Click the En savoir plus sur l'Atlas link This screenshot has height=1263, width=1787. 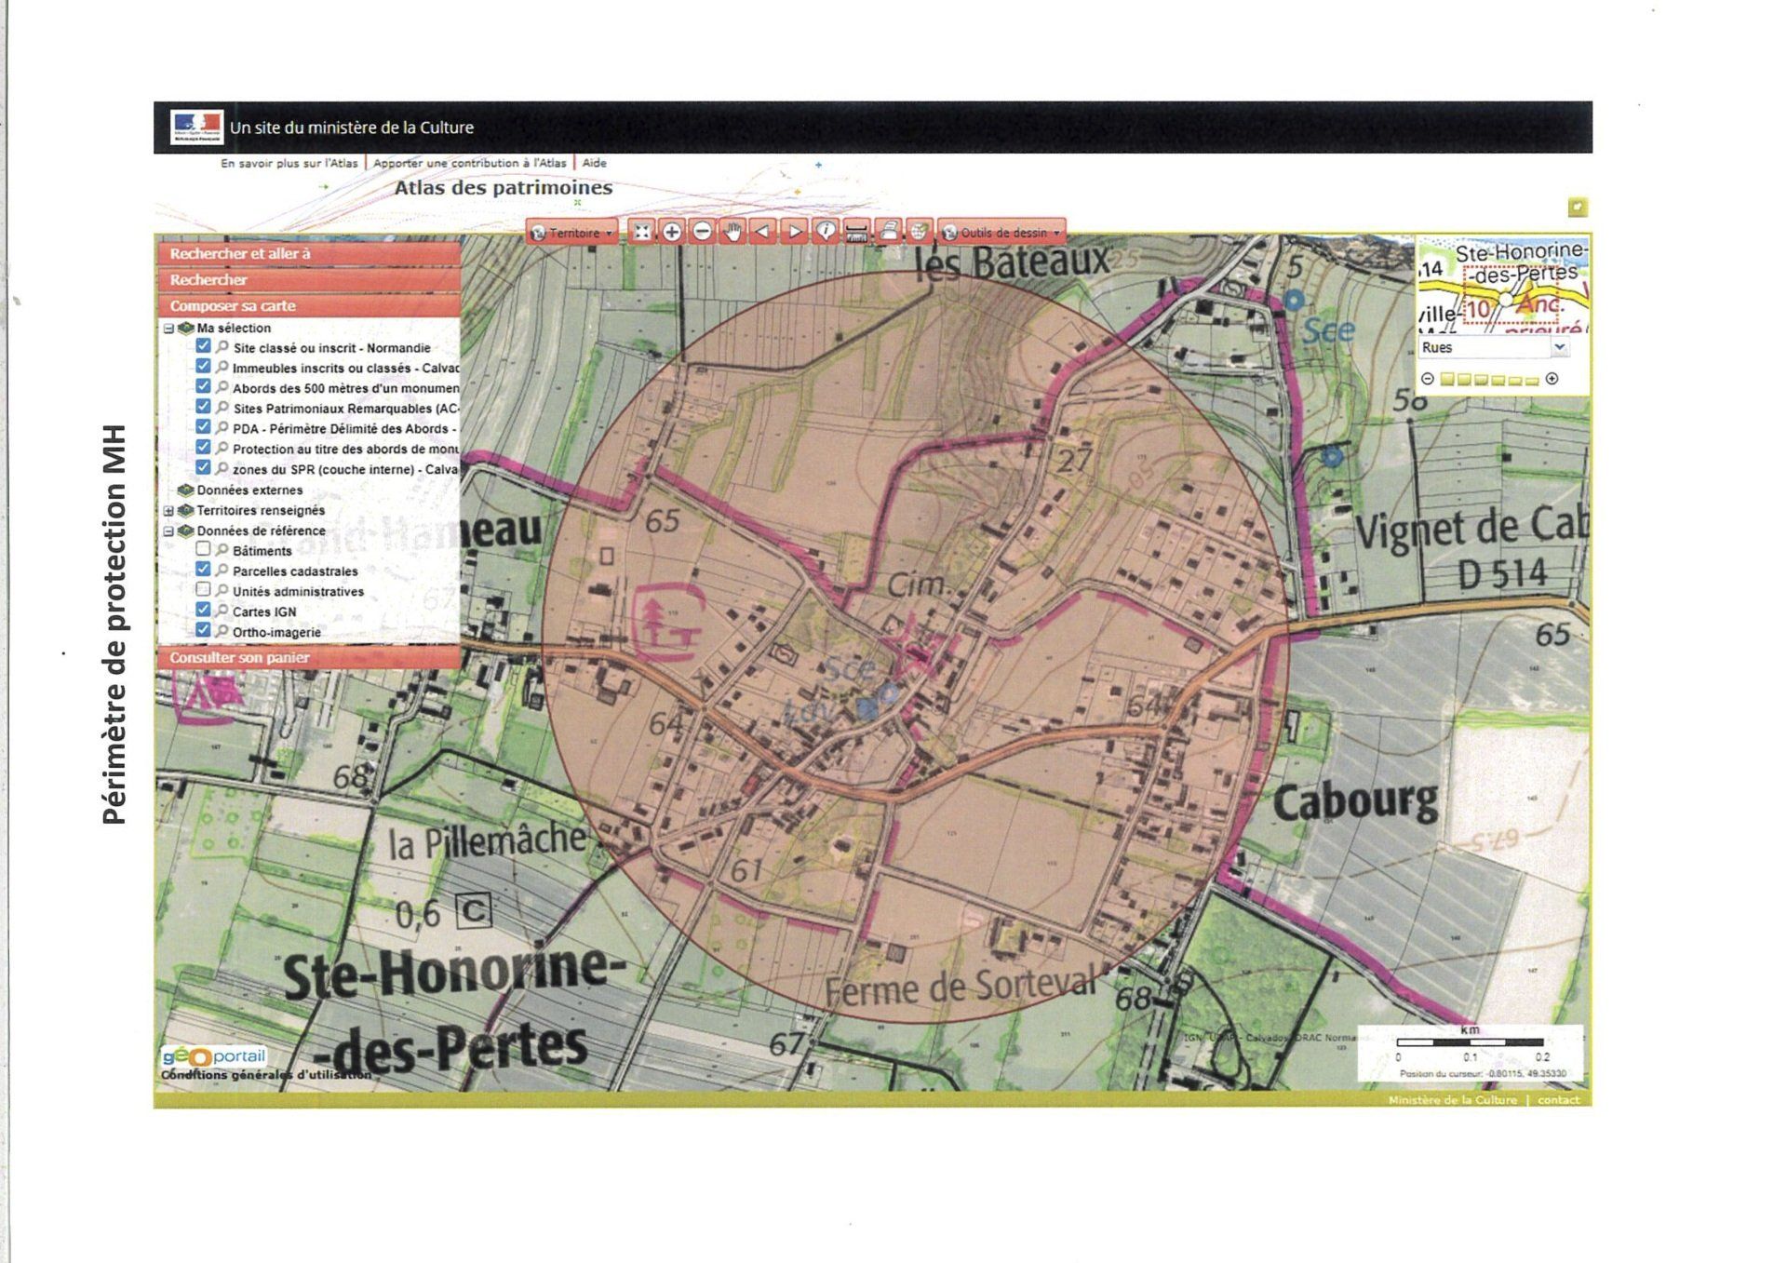[x=289, y=163]
